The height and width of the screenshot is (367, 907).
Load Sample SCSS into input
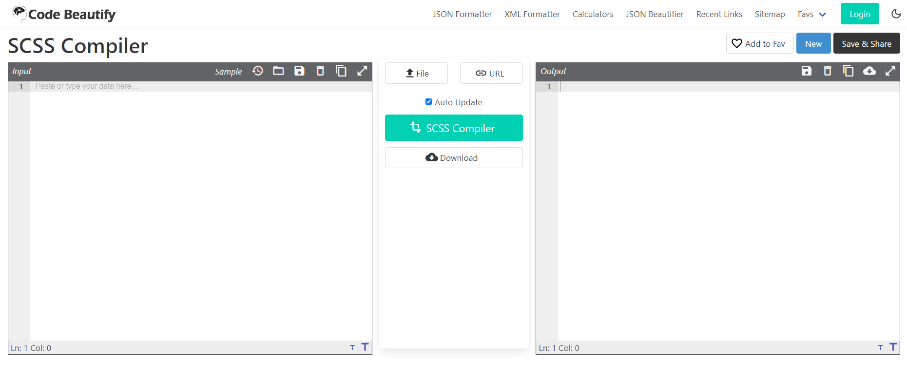pyautogui.click(x=229, y=72)
